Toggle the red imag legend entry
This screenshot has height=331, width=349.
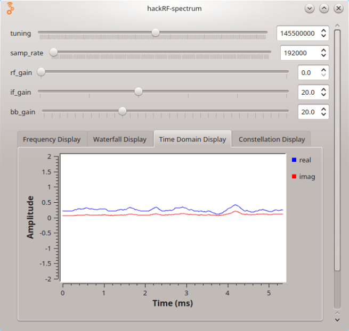click(303, 177)
